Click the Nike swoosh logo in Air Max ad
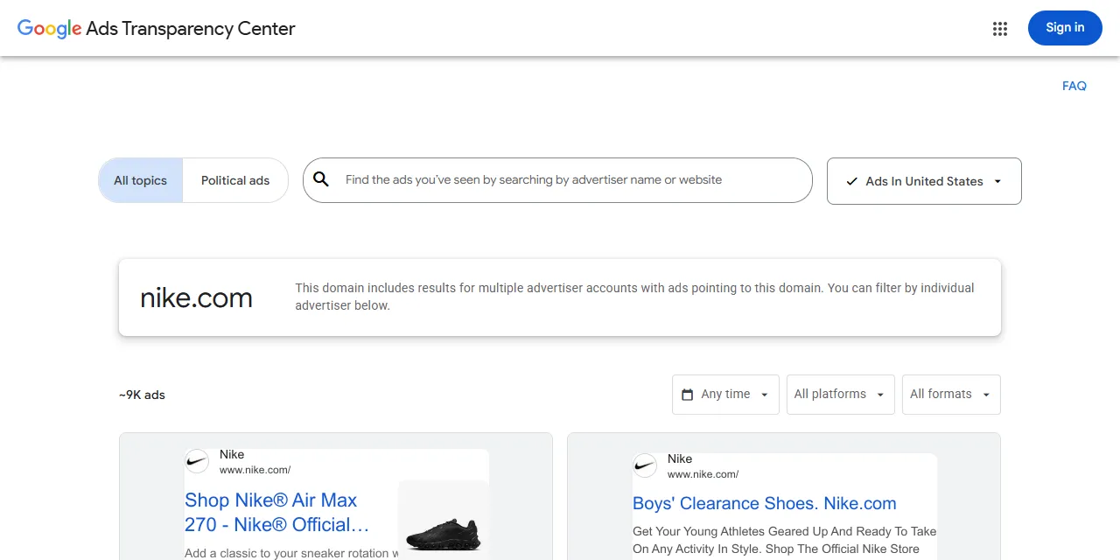The image size is (1120, 560). [197, 462]
